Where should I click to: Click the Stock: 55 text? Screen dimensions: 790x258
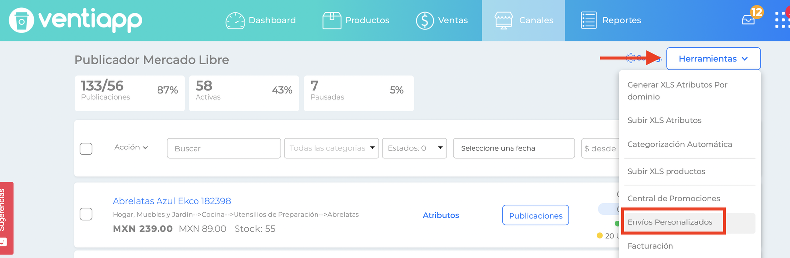click(x=255, y=229)
